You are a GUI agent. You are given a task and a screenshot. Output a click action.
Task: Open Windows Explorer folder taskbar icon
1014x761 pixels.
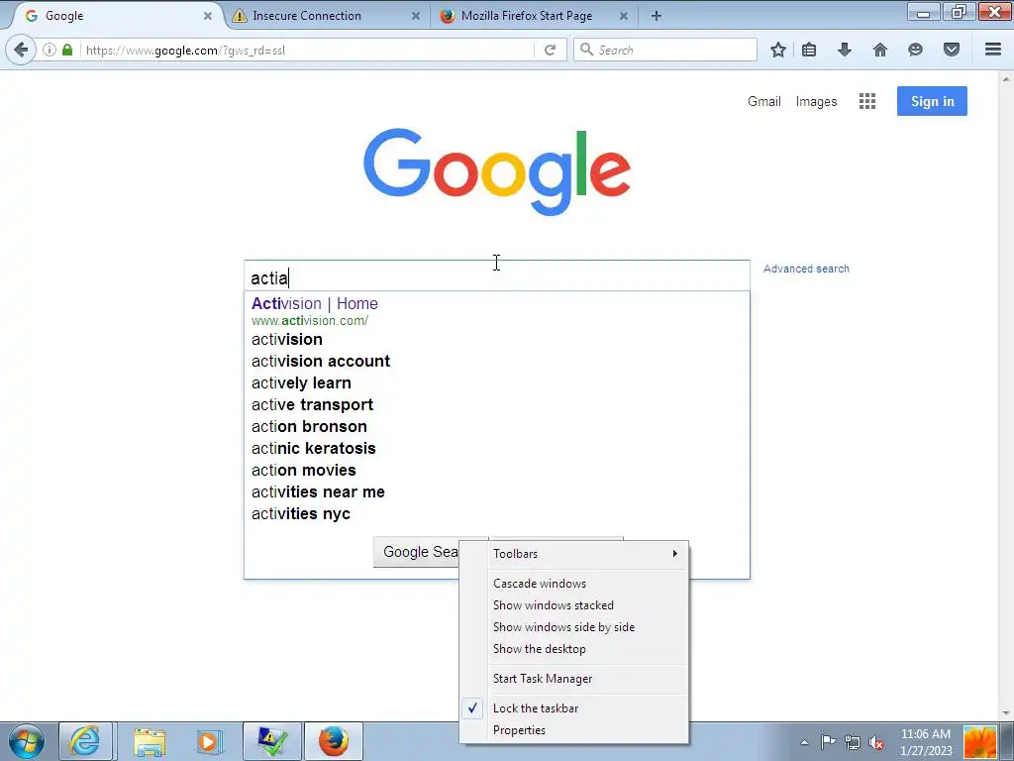pos(150,741)
